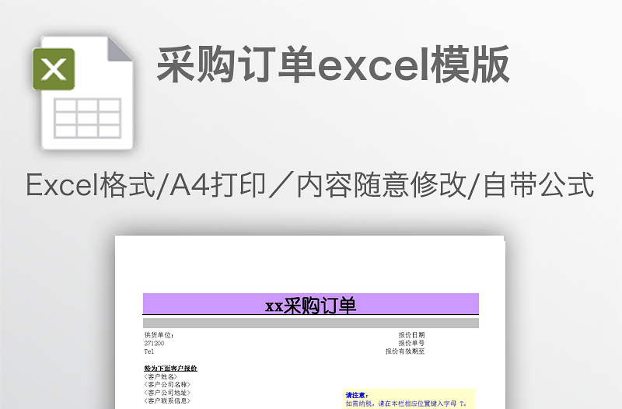Select the purple xx采购订单 header cell
The image size is (622, 409).
click(x=310, y=305)
